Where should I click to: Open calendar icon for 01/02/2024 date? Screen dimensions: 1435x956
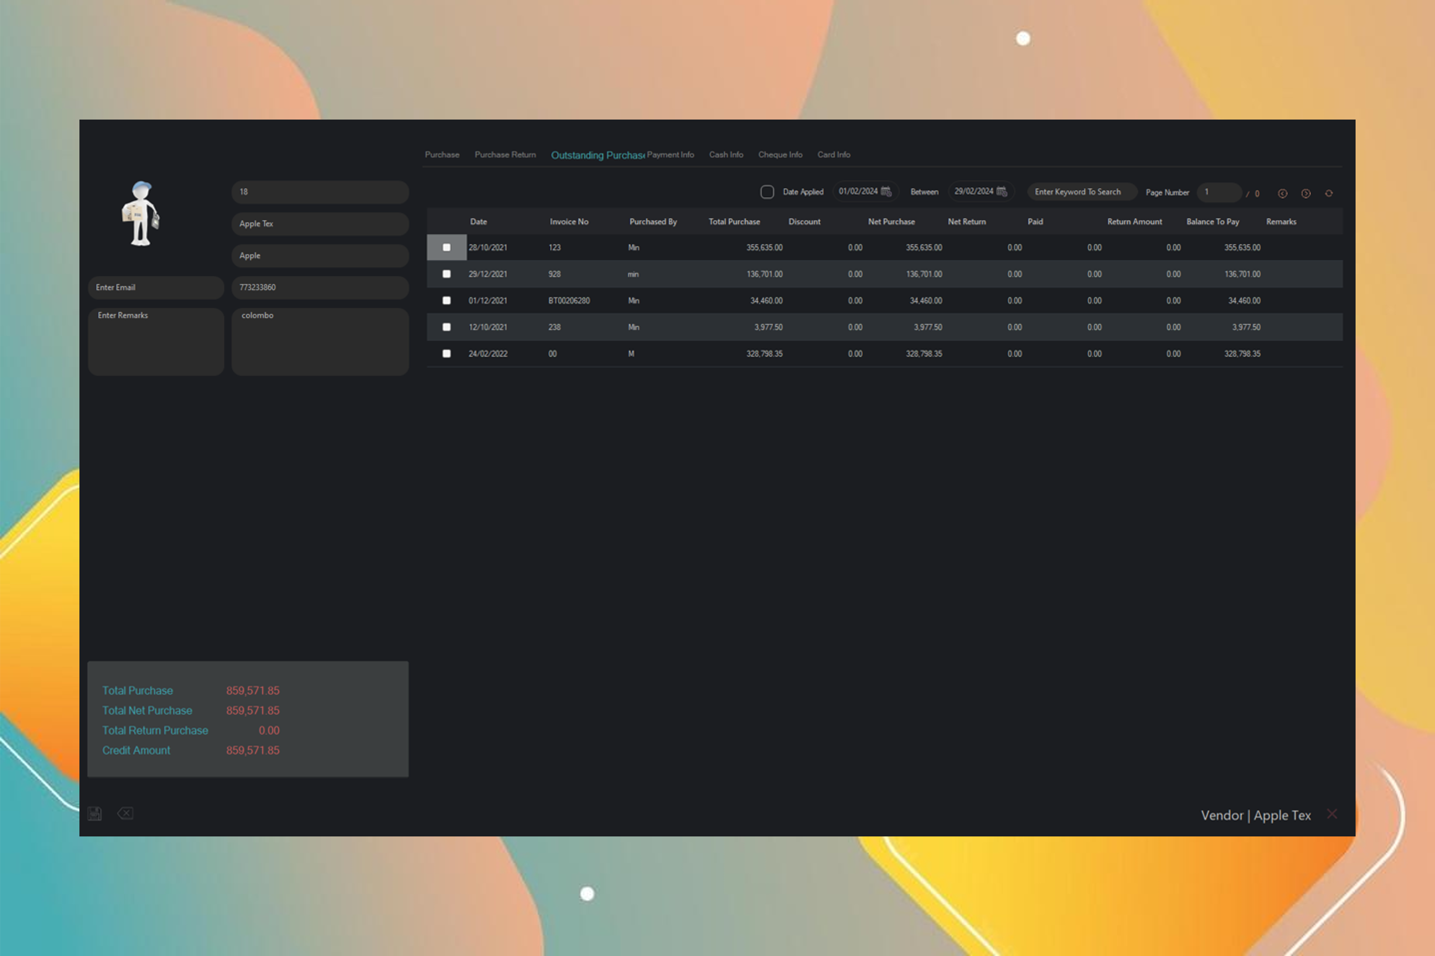[886, 192]
